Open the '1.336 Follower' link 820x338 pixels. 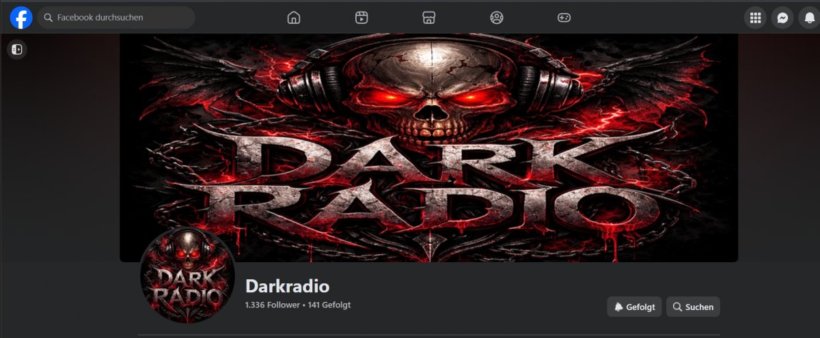pyautogui.click(x=271, y=305)
